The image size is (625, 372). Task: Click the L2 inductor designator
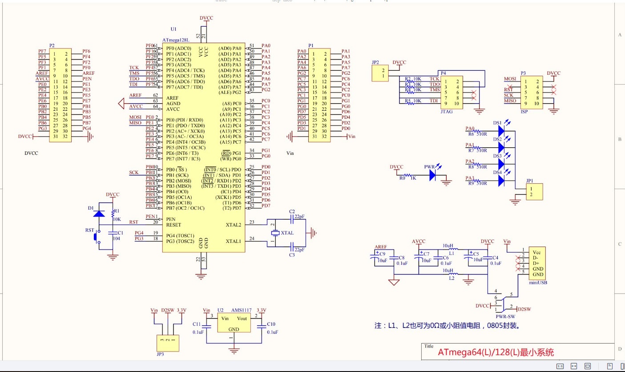pyautogui.click(x=452, y=278)
